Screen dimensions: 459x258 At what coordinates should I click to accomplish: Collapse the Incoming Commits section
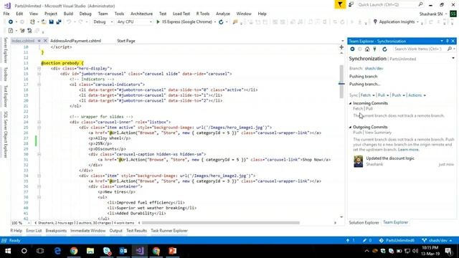(351, 103)
